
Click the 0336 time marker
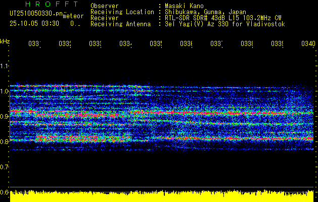coord(187,44)
